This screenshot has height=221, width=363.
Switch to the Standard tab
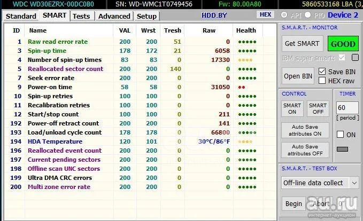21,16
